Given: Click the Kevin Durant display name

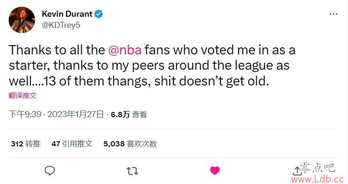Looking at the screenshot, I should 67,14.
